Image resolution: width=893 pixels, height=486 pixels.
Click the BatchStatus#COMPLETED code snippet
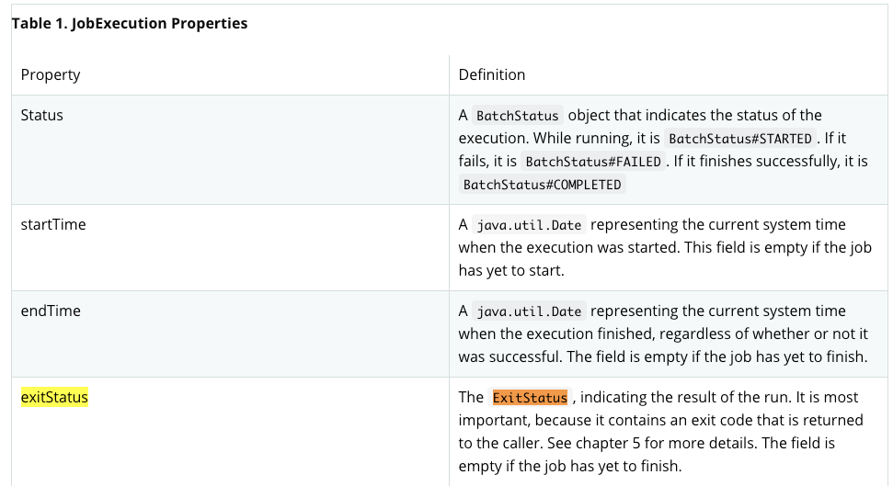click(543, 185)
